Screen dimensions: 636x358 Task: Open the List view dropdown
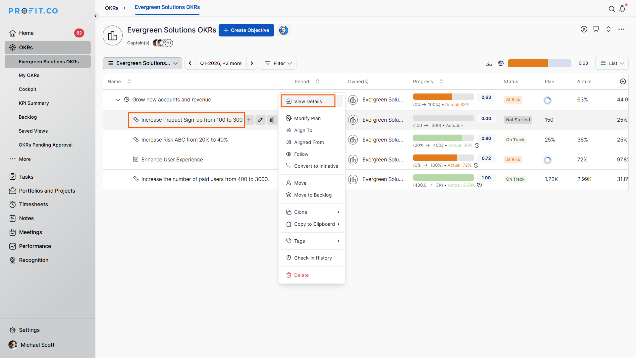[612, 63]
